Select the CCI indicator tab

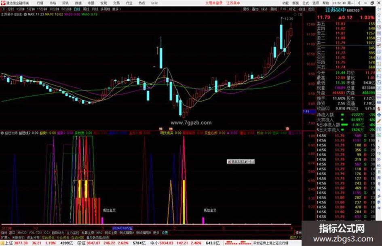coord(47,233)
